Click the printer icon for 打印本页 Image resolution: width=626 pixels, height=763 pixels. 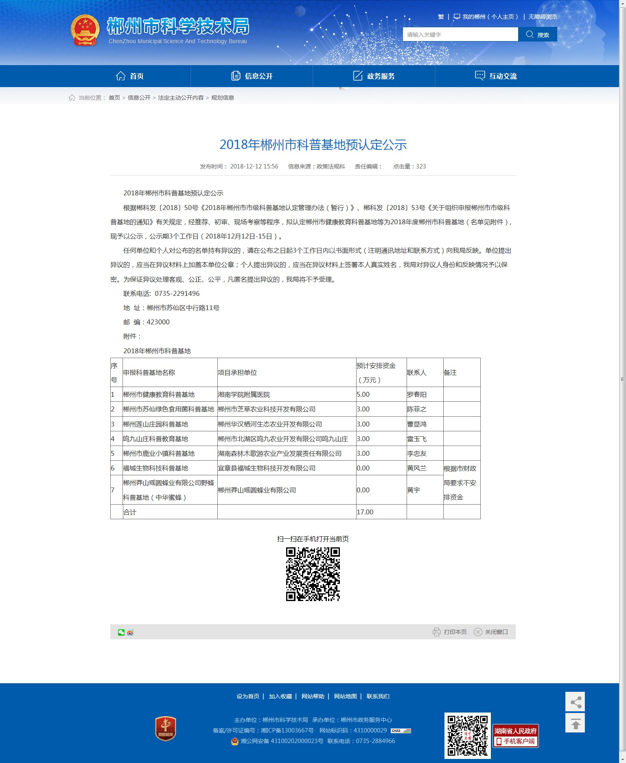point(436,632)
